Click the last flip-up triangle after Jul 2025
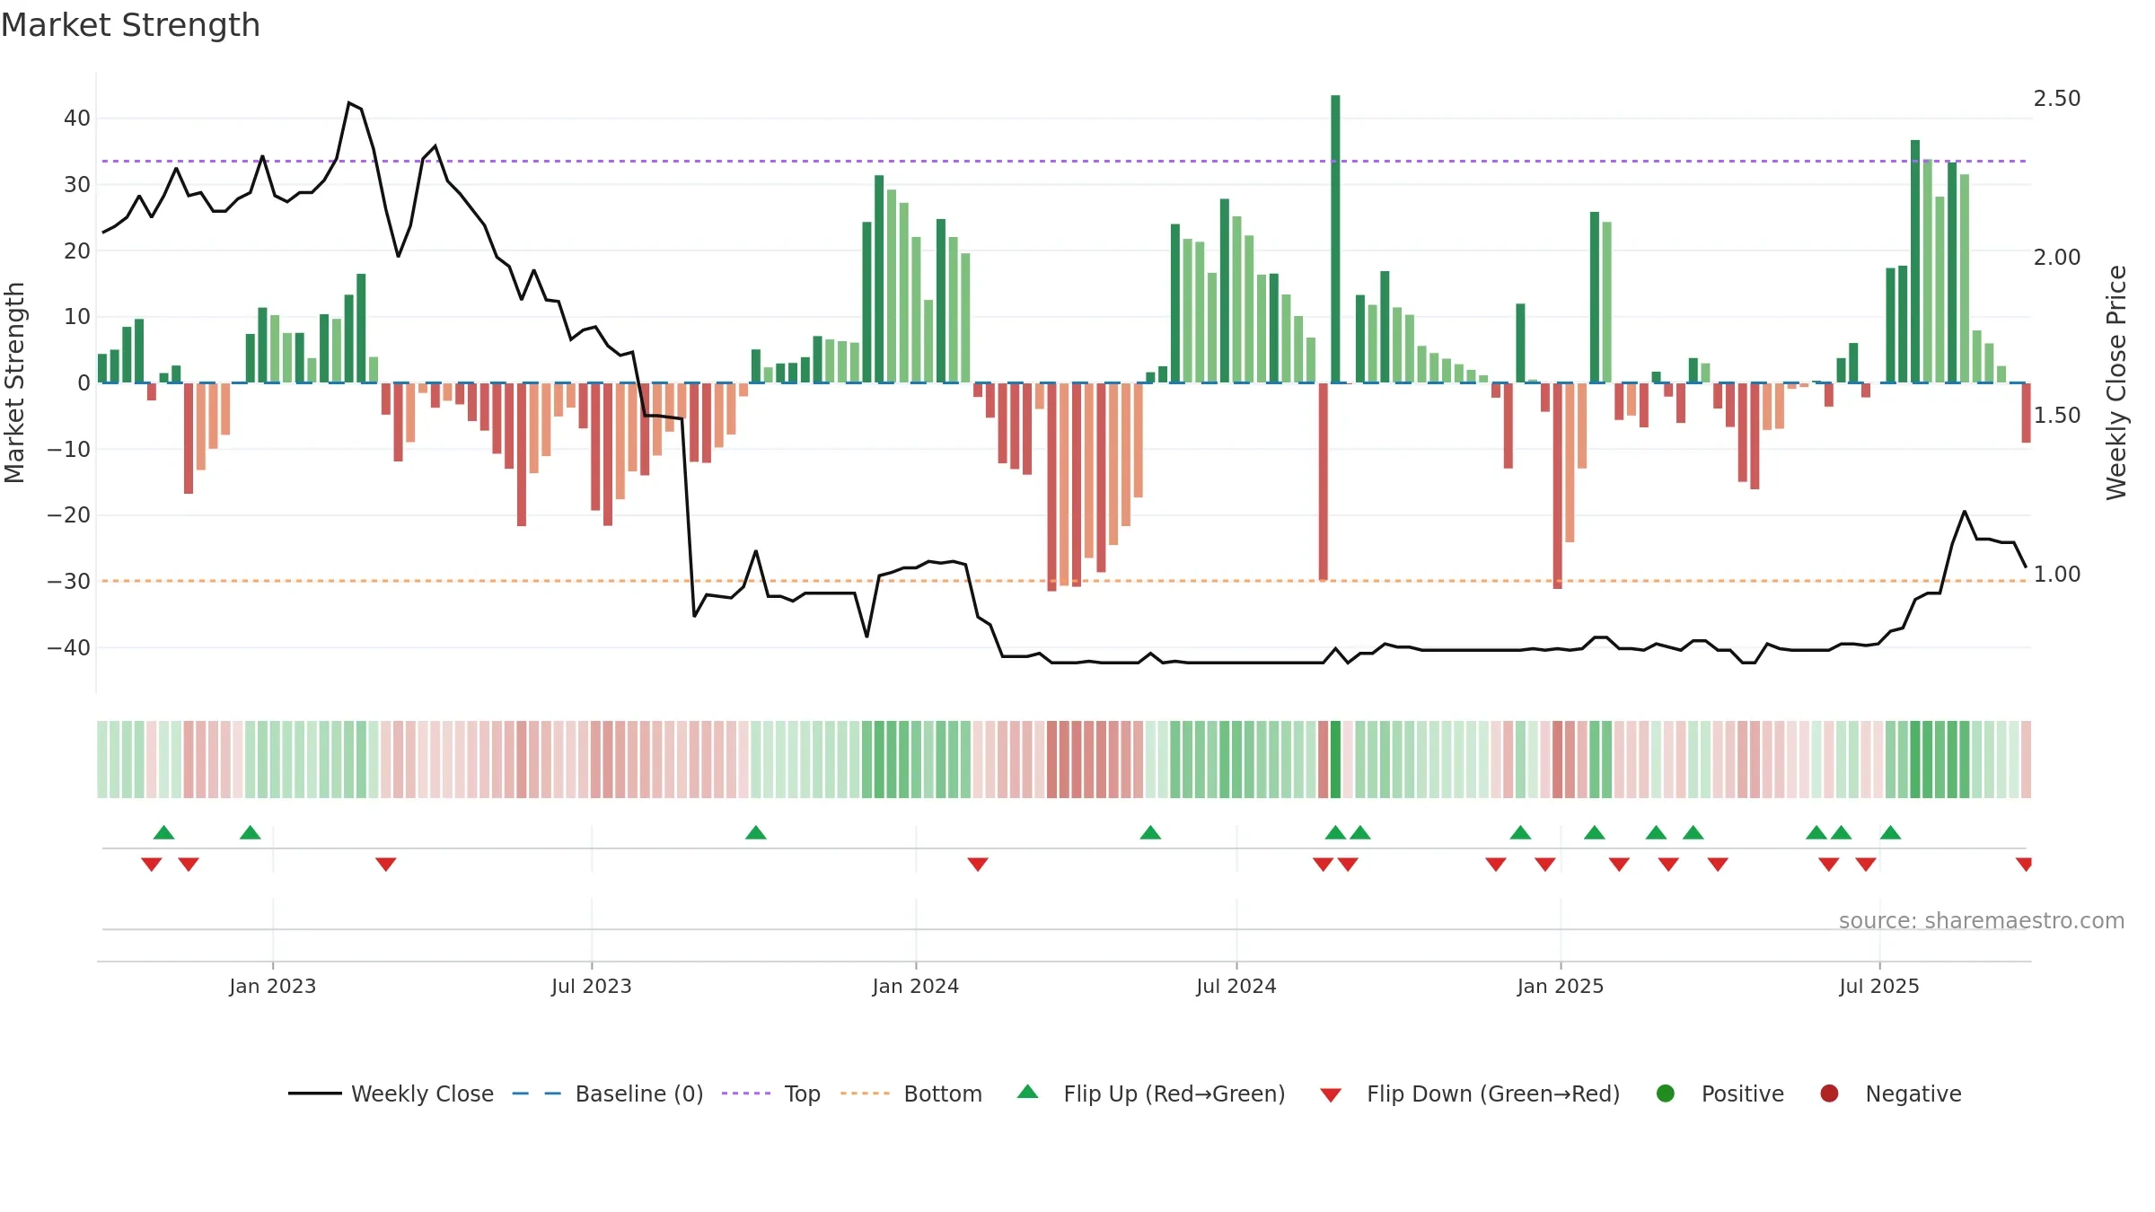The width and height of the screenshot is (2155, 1212). (1890, 832)
